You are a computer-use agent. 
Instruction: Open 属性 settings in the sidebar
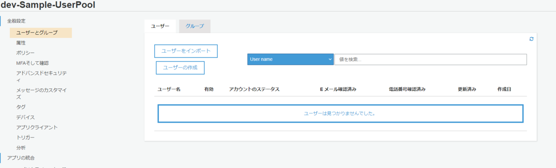coord(21,43)
